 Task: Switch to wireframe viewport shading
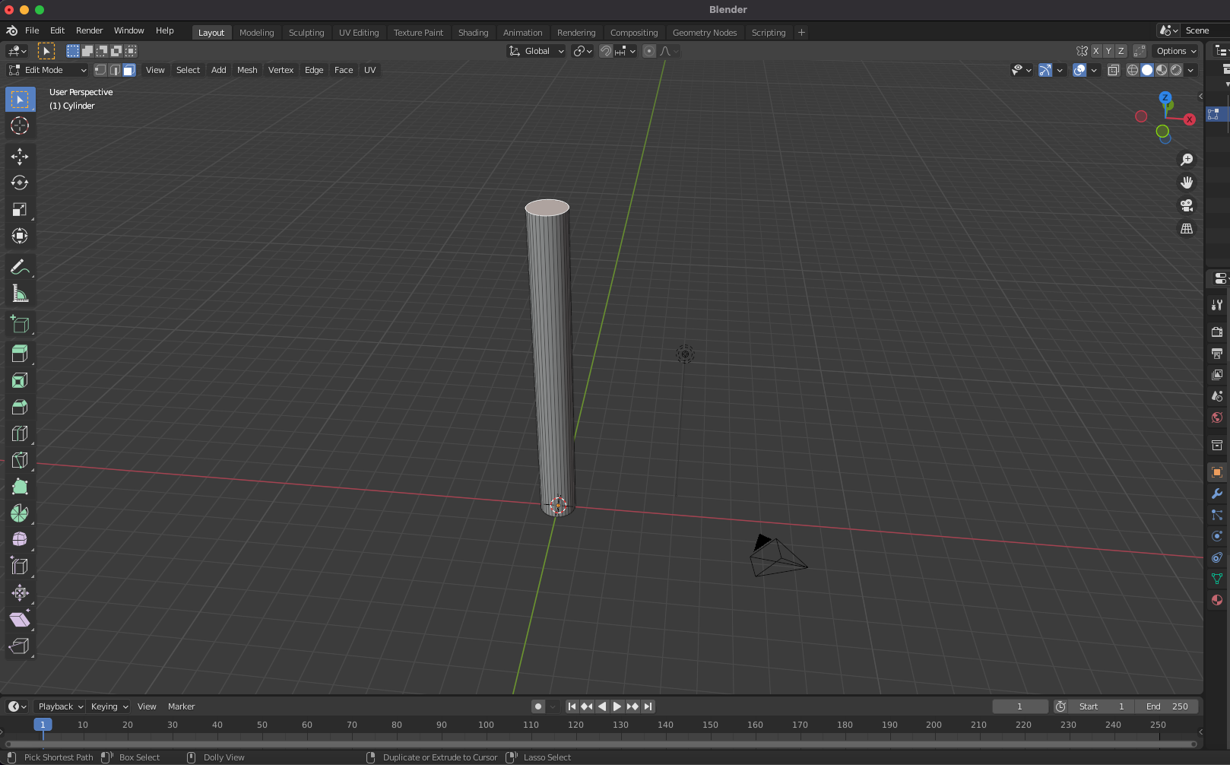pyautogui.click(x=1133, y=70)
